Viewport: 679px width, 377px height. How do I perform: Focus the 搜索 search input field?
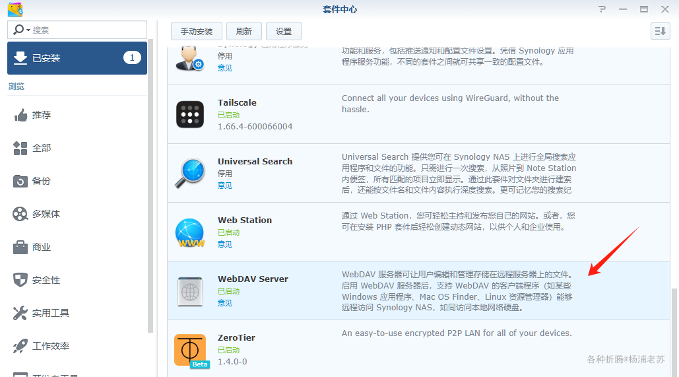(x=77, y=30)
